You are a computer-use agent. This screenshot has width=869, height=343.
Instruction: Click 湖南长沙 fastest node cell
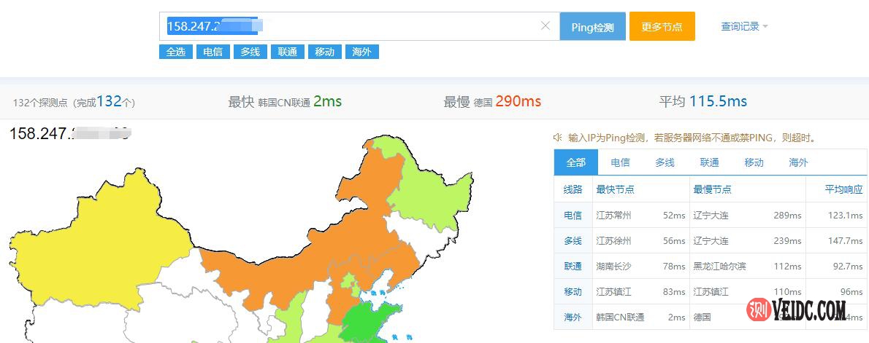(x=613, y=267)
